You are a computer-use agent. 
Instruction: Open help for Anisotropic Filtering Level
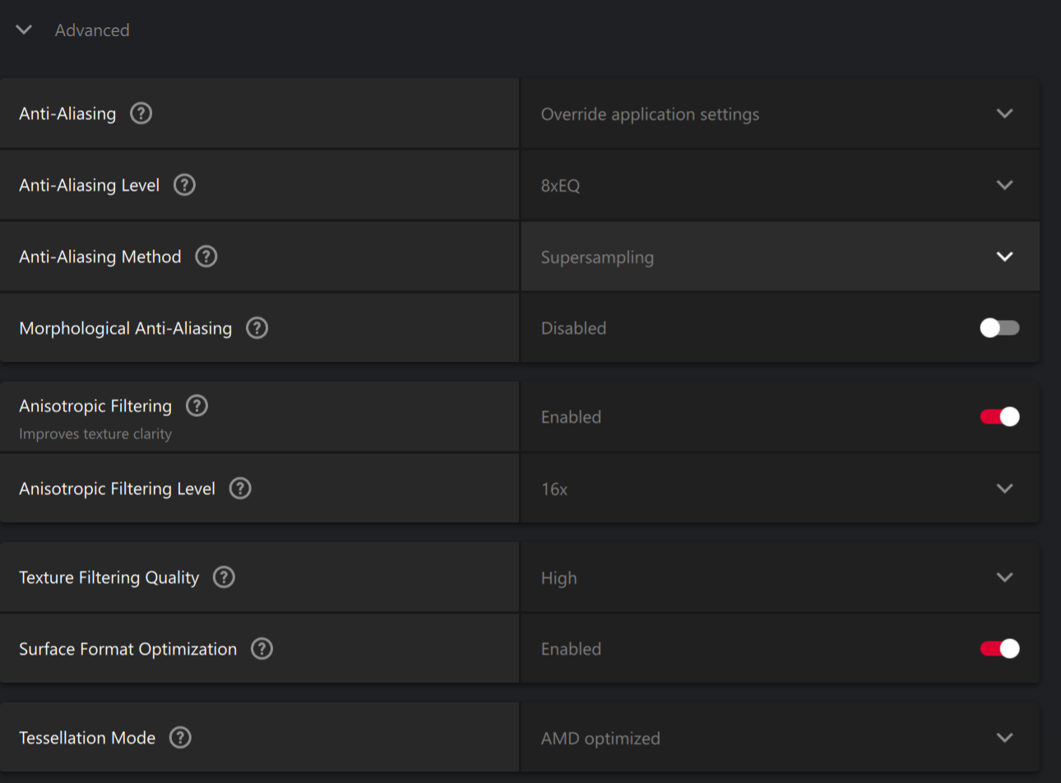pyautogui.click(x=240, y=489)
